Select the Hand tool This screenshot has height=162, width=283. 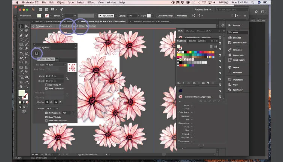21,86
